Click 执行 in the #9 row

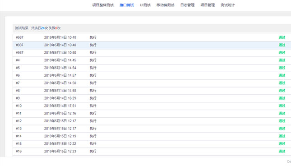(93, 98)
